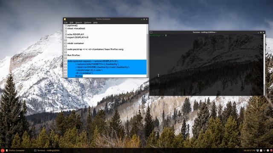273x153 pixels.
Task: Open the Edit menu in the text editor
Action: 71,23
